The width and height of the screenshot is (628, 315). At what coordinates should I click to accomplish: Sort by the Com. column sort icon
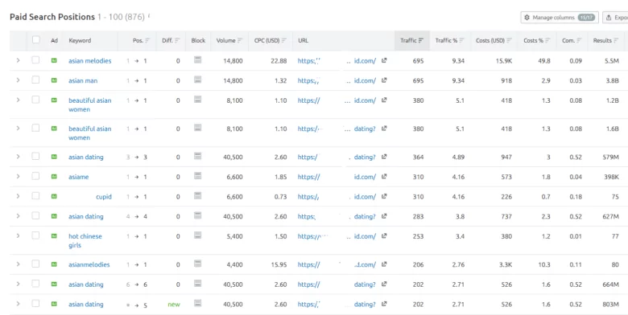click(579, 40)
